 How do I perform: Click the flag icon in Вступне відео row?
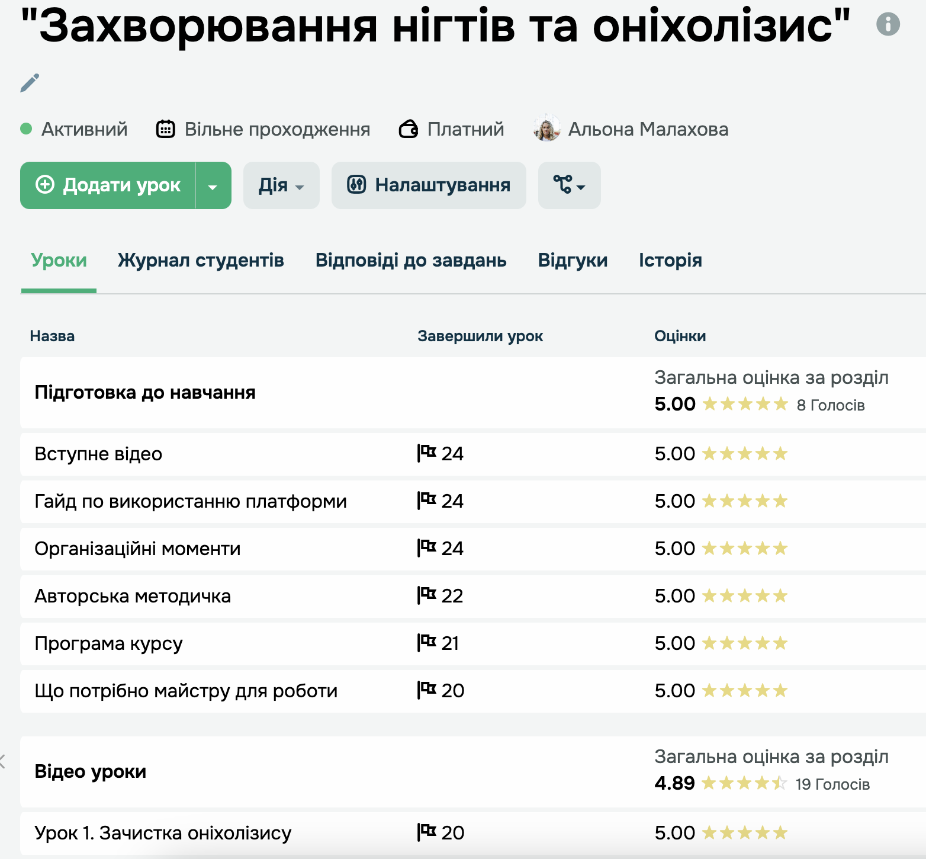(x=426, y=453)
